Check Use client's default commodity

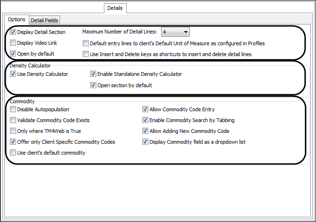coord(13,153)
